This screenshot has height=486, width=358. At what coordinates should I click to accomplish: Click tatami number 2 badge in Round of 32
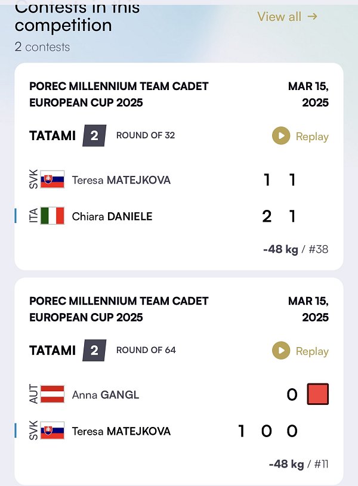coord(94,135)
